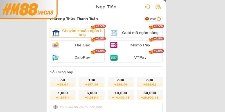This screenshot has height=112, width=225.
Task: Select the 100 deposit amount
Action: 92,82
